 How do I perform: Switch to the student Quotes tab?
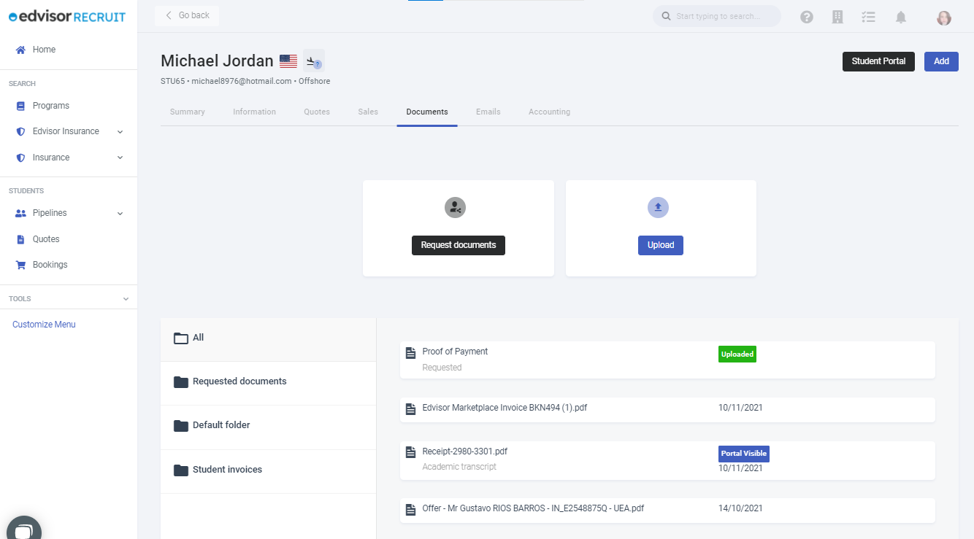point(317,112)
